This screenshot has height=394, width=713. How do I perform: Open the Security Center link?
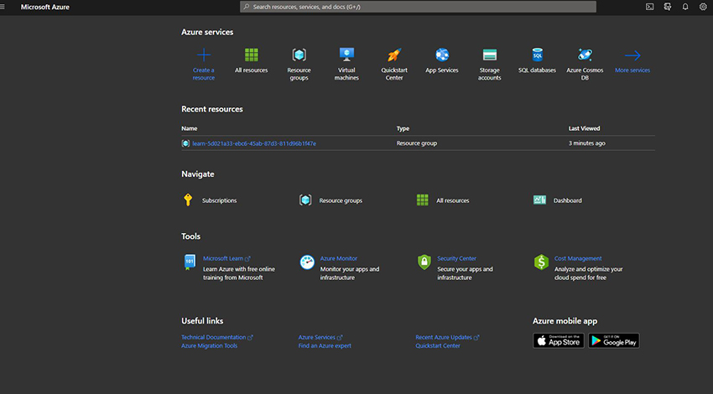click(x=456, y=258)
